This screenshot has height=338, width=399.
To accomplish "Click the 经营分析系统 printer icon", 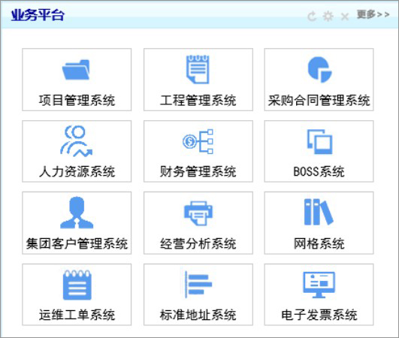I will [198, 213].
